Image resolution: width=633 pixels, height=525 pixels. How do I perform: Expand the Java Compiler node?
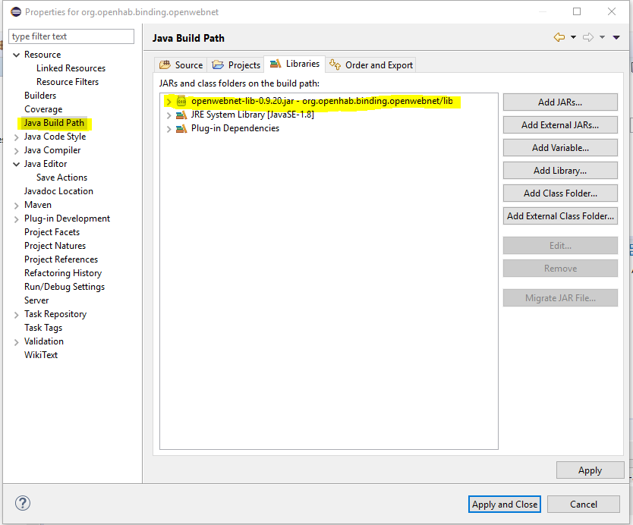(17, 150)
